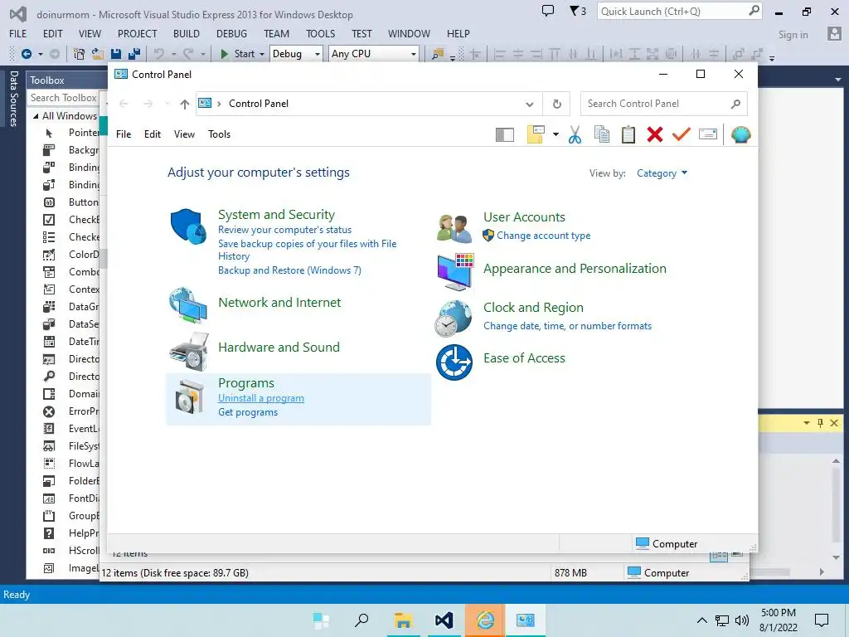Click the Data Sources side tab

[14, 99]
